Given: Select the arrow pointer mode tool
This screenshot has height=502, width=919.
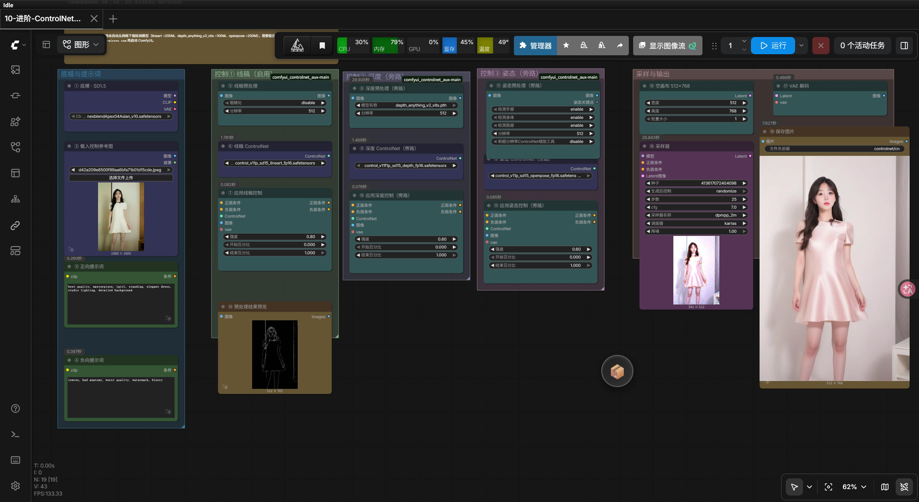Looking at the screenshot, I should tap(794, 487).
